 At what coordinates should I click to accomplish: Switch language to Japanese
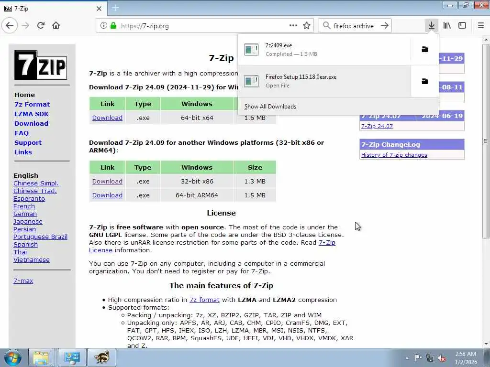click(28, 221)
